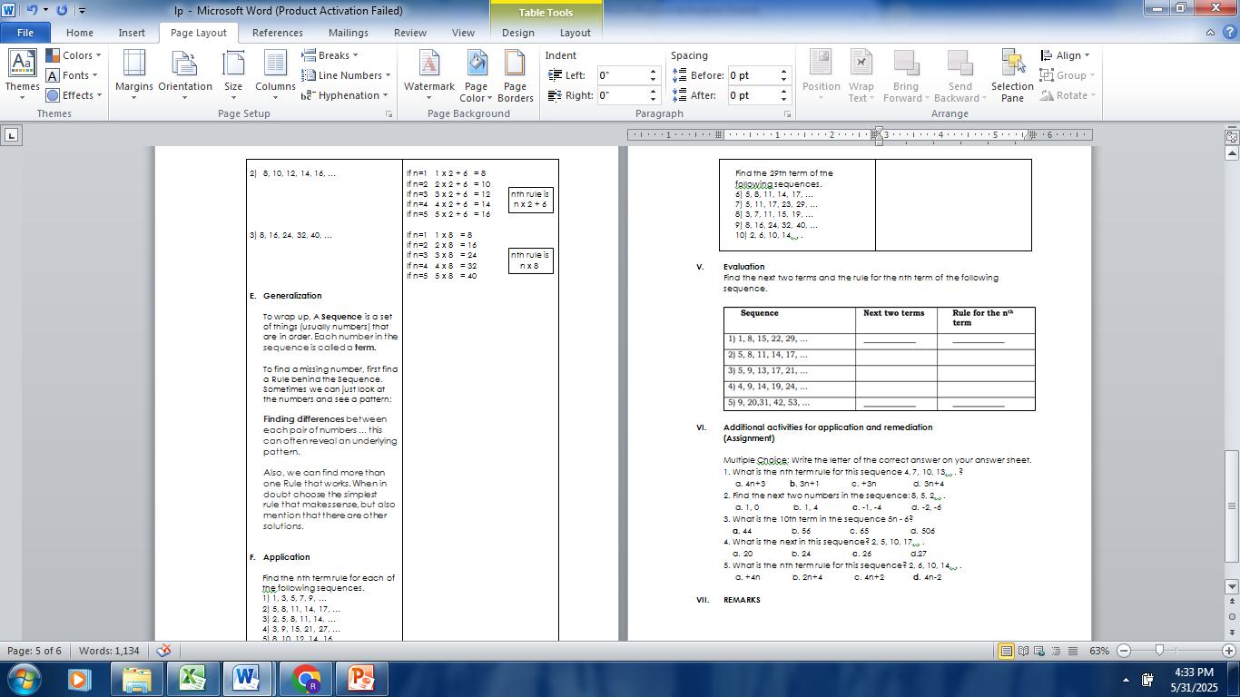Open the Table Tools Layout tab
The height and width of the screenshot is (697, 1240).
(x=575, y=33)
